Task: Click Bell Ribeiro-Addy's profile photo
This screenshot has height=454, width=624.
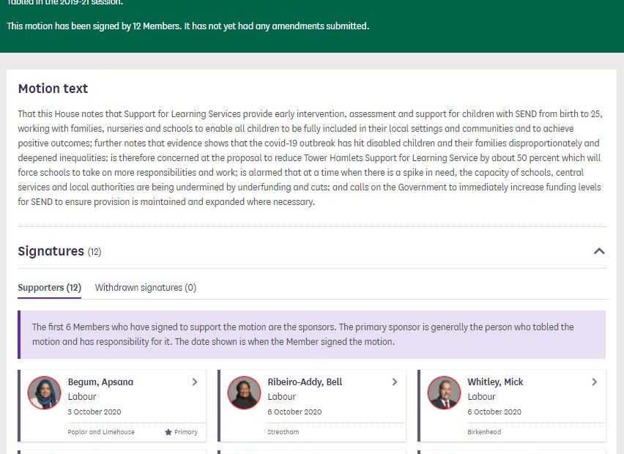Action: point(244,393)
